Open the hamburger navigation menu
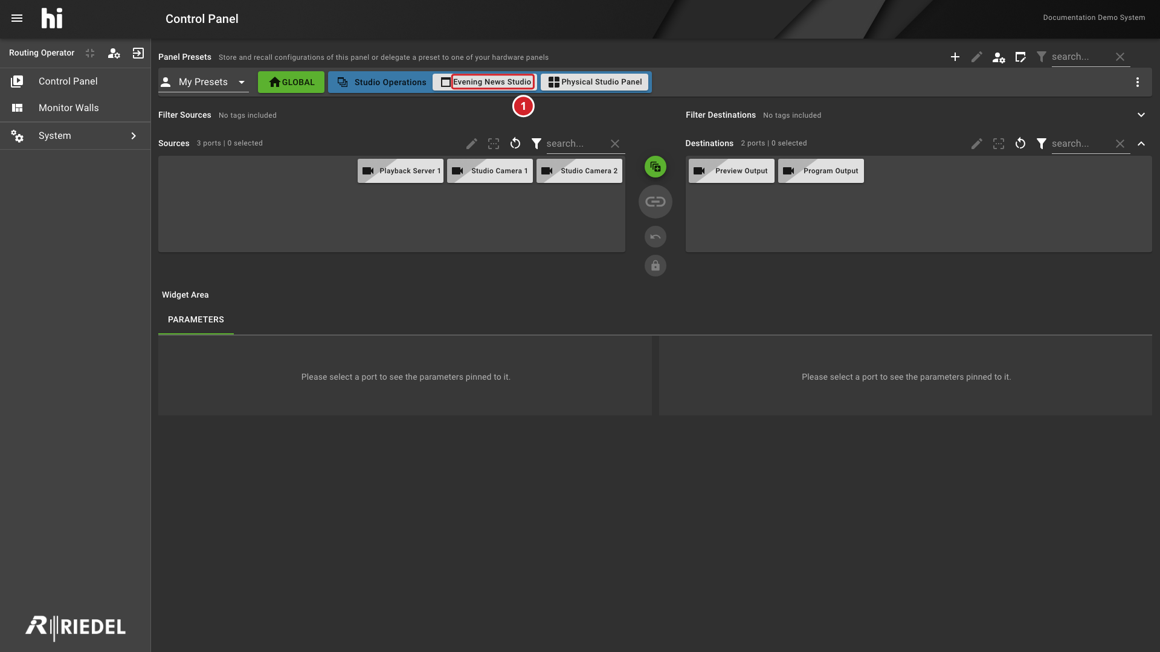 pos(17,18)
